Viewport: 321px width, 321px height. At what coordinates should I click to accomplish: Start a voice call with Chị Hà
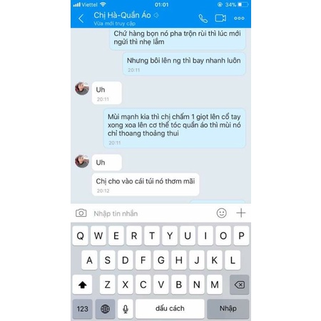coord(203,19)
